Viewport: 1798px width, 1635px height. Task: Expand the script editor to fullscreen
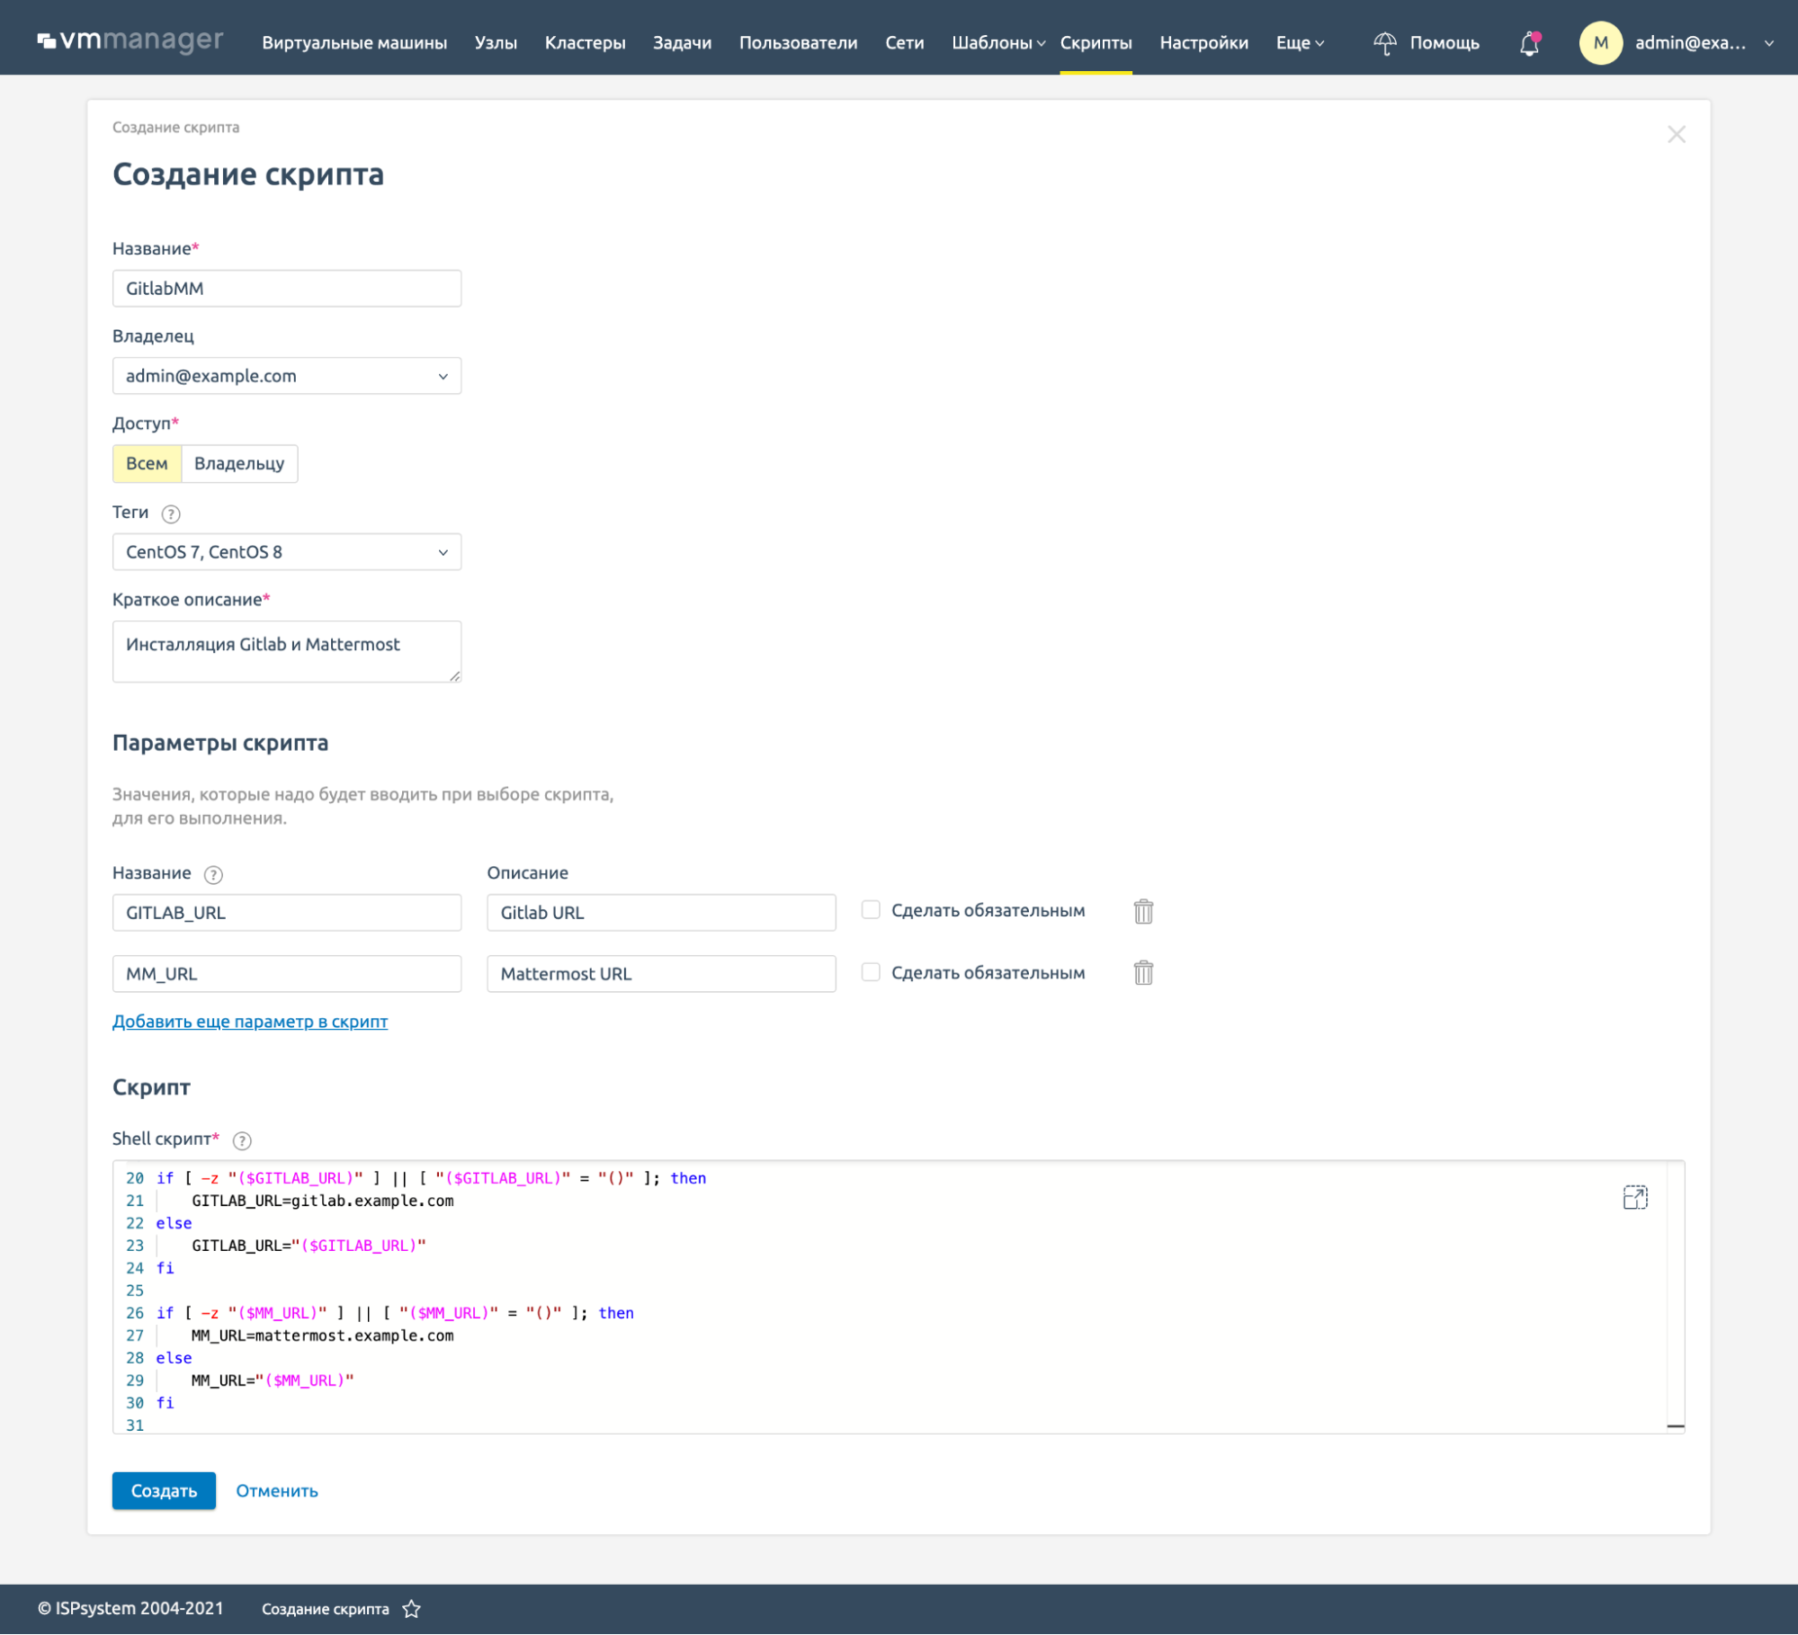tap(1634, 1197)
